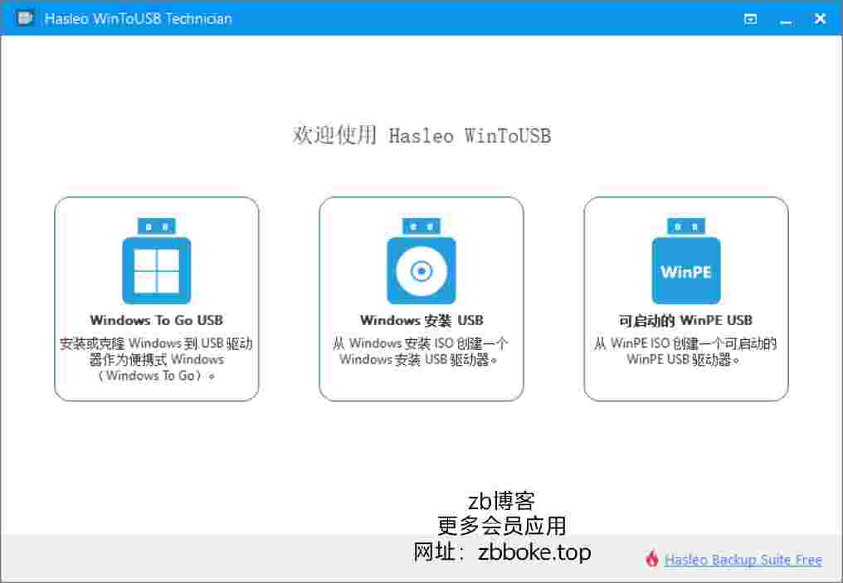Click the flame icon beside Hasleo Backup Suite
The width and height of the screenshot is (843, 583).
[x=652, y=559]
